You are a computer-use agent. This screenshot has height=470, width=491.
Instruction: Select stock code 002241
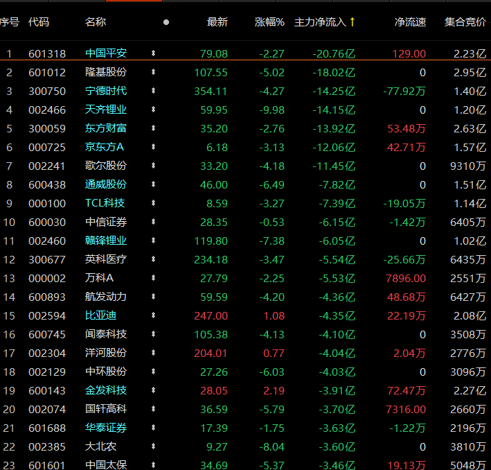47,166
